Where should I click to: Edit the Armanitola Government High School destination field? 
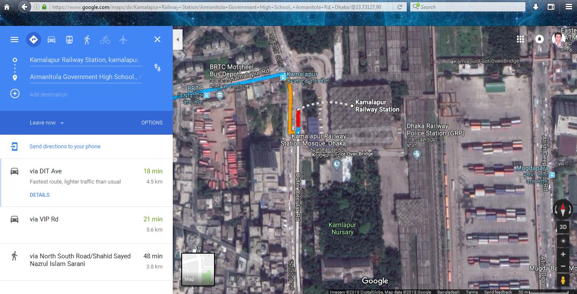[x=86, y=77]
